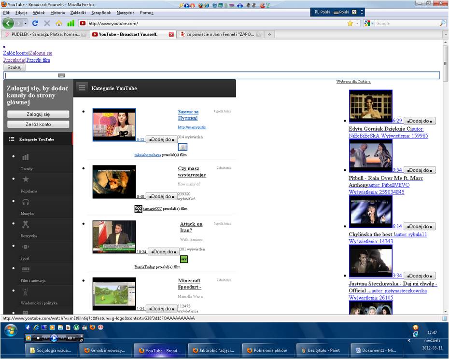The height and width of the screenshot is (359, 449).
Task: Click the sidebar Kategorie YouTube list icon
Action: 12,139
